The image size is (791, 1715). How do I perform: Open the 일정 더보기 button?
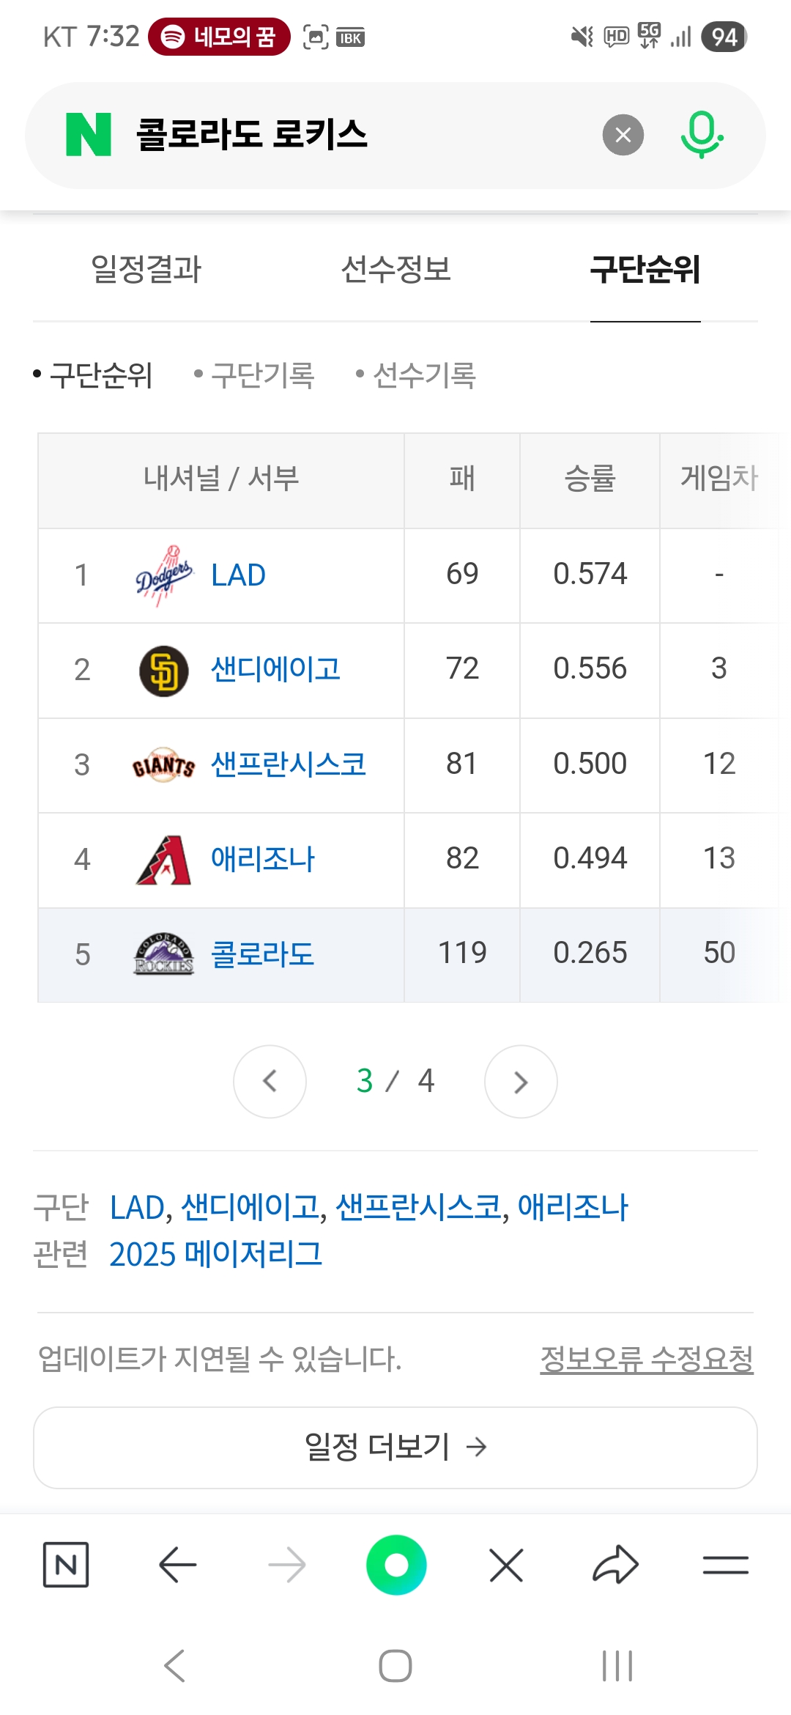[x=395, y=1447]
